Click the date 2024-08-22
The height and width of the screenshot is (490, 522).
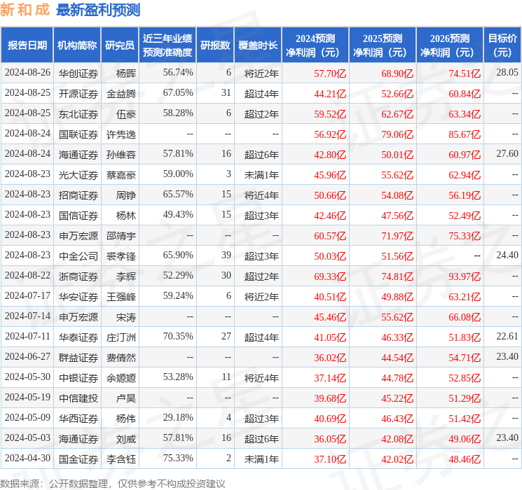click(27, 275)
